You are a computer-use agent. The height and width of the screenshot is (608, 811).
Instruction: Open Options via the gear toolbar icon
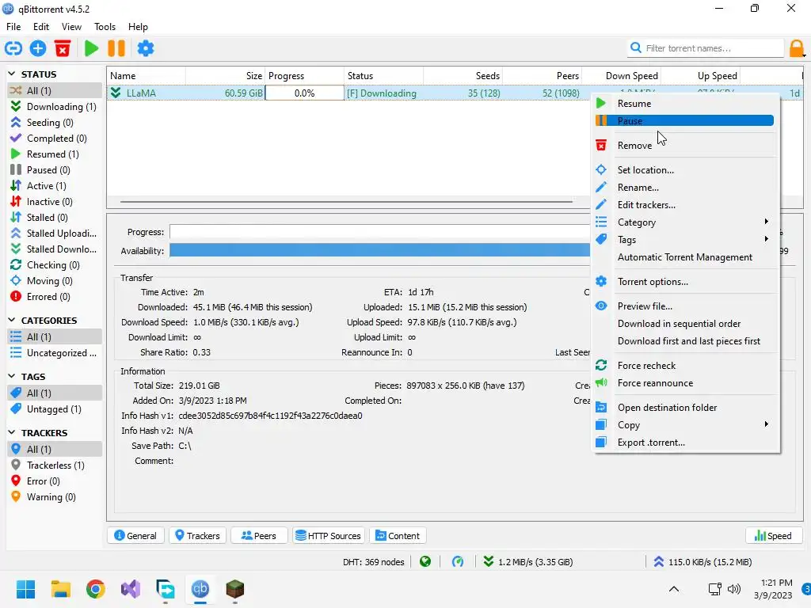click(x=146, y=48)
